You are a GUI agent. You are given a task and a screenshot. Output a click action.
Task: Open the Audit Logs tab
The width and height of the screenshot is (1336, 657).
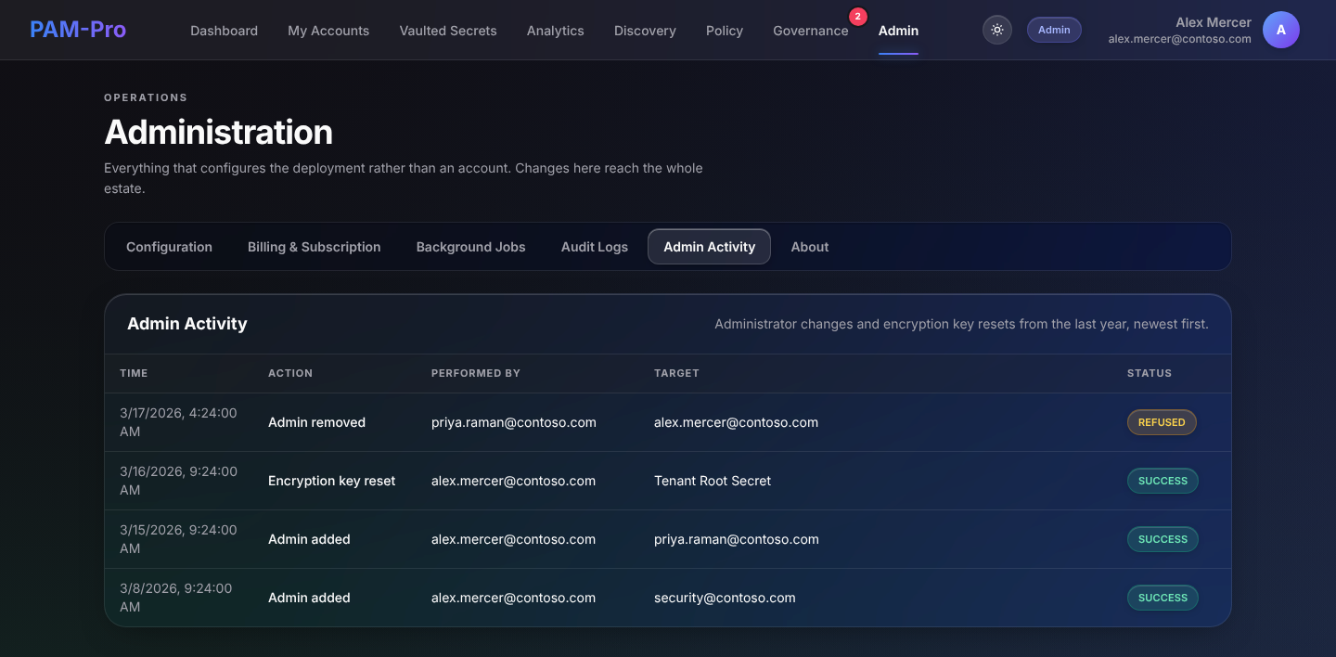click(595, 247)
